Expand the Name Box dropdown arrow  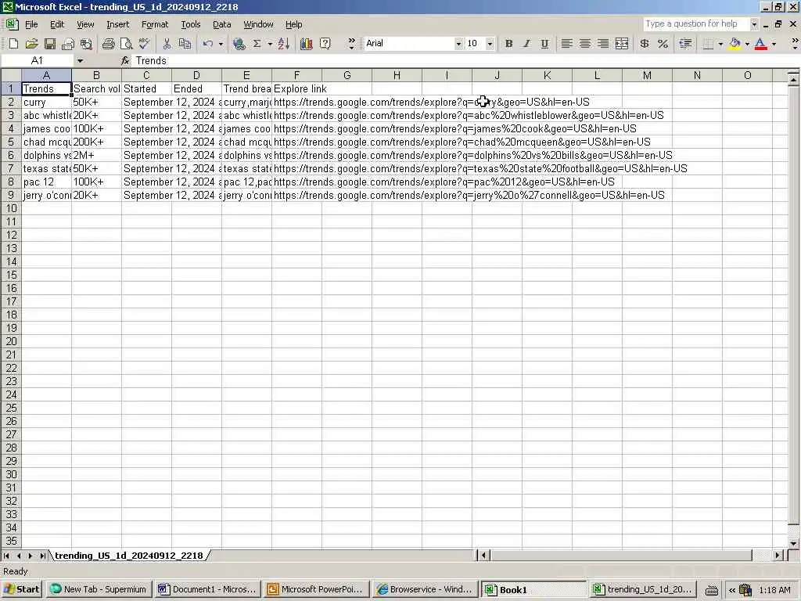(81, 61)
